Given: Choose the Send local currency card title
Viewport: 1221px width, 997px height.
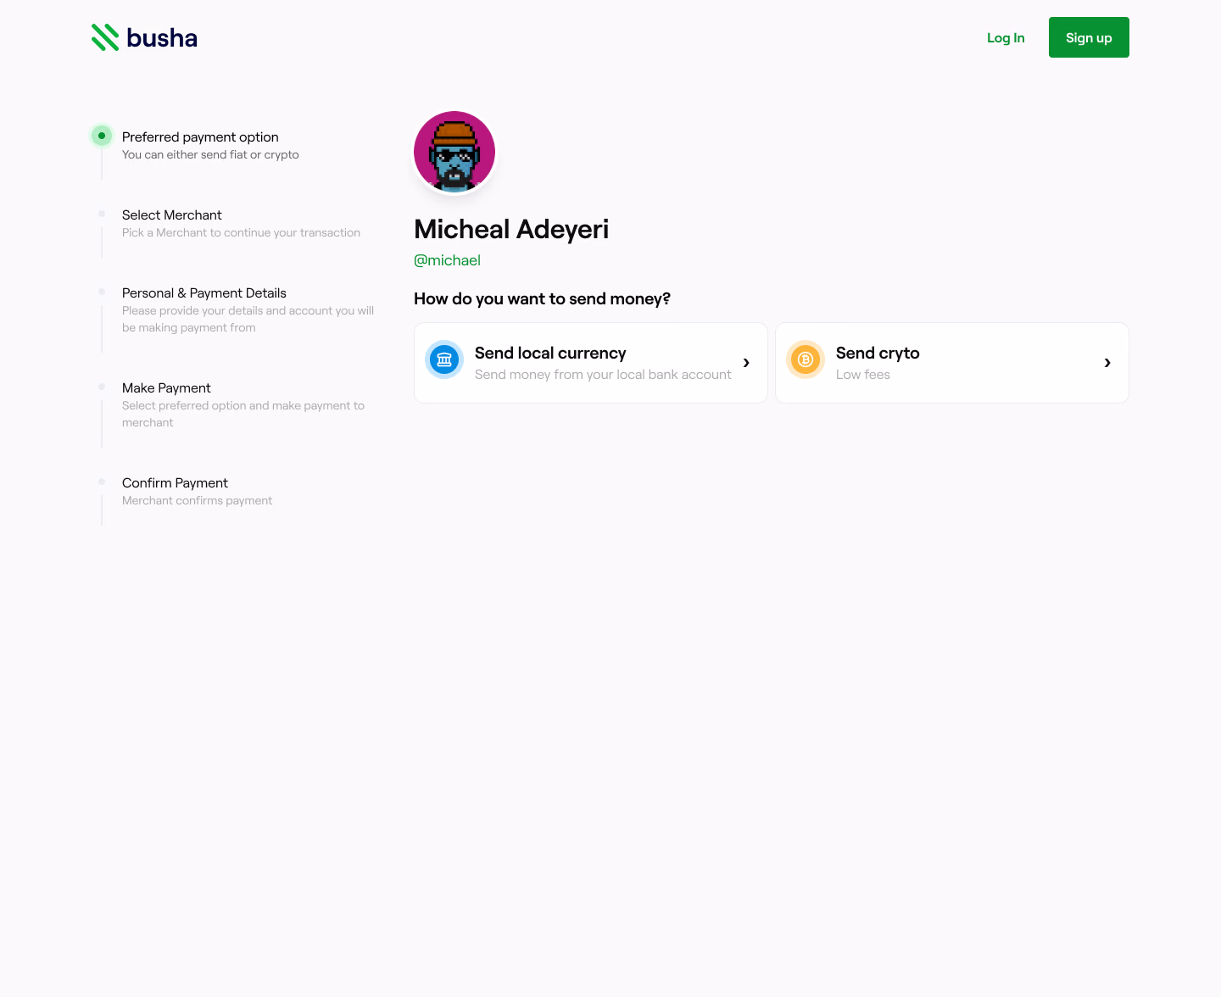Looking at the screenshot, I should [x=550, y=353].
